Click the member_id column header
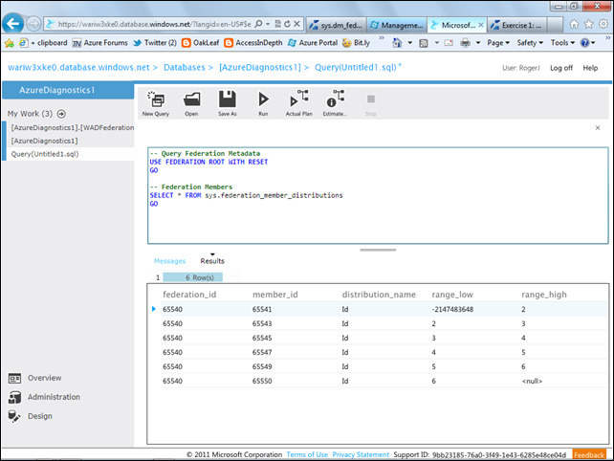Image resolution: width=614 pixels, height=461 pixels. coord(274,295)
